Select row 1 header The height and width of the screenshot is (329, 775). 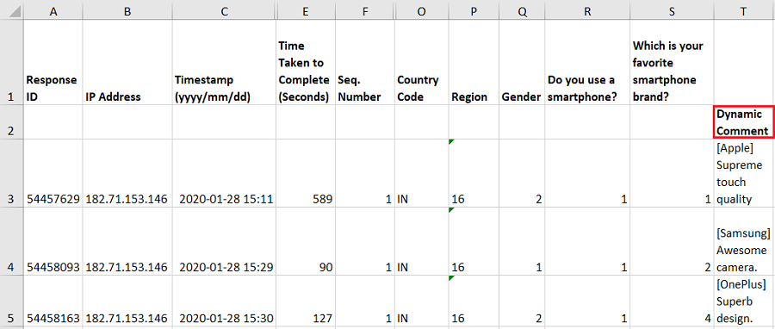pos(12,62)
